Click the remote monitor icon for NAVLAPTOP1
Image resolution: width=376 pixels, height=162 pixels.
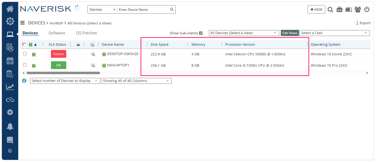(93, 65)
